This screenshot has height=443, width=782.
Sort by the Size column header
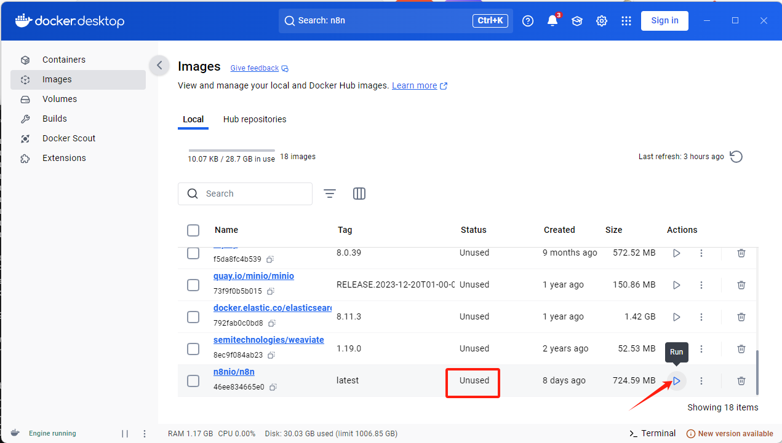point(613,230)
